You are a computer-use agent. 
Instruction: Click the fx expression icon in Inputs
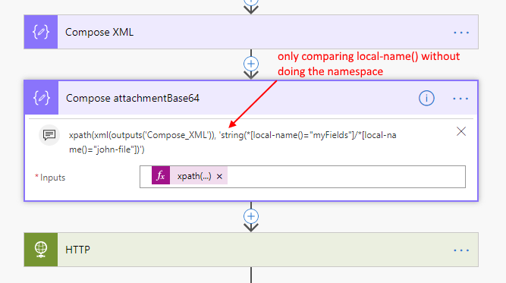pos(161,176)
